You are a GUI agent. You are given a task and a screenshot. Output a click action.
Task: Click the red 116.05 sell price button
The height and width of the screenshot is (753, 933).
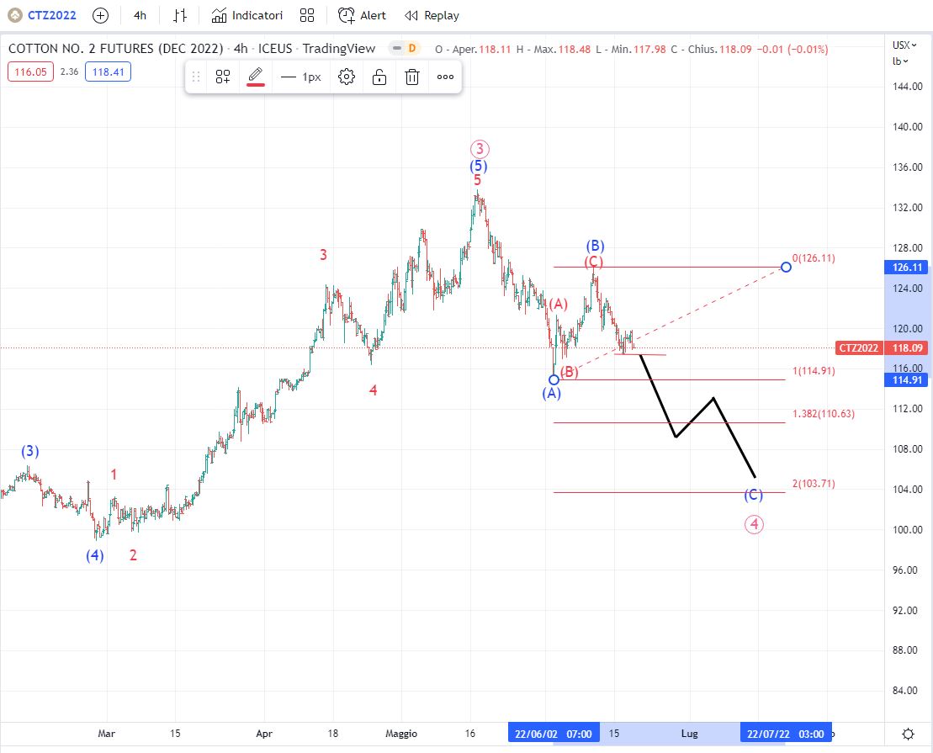point(30,72)
